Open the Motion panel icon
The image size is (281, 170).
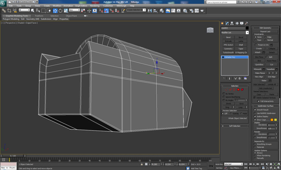click(x=237, y=23)
